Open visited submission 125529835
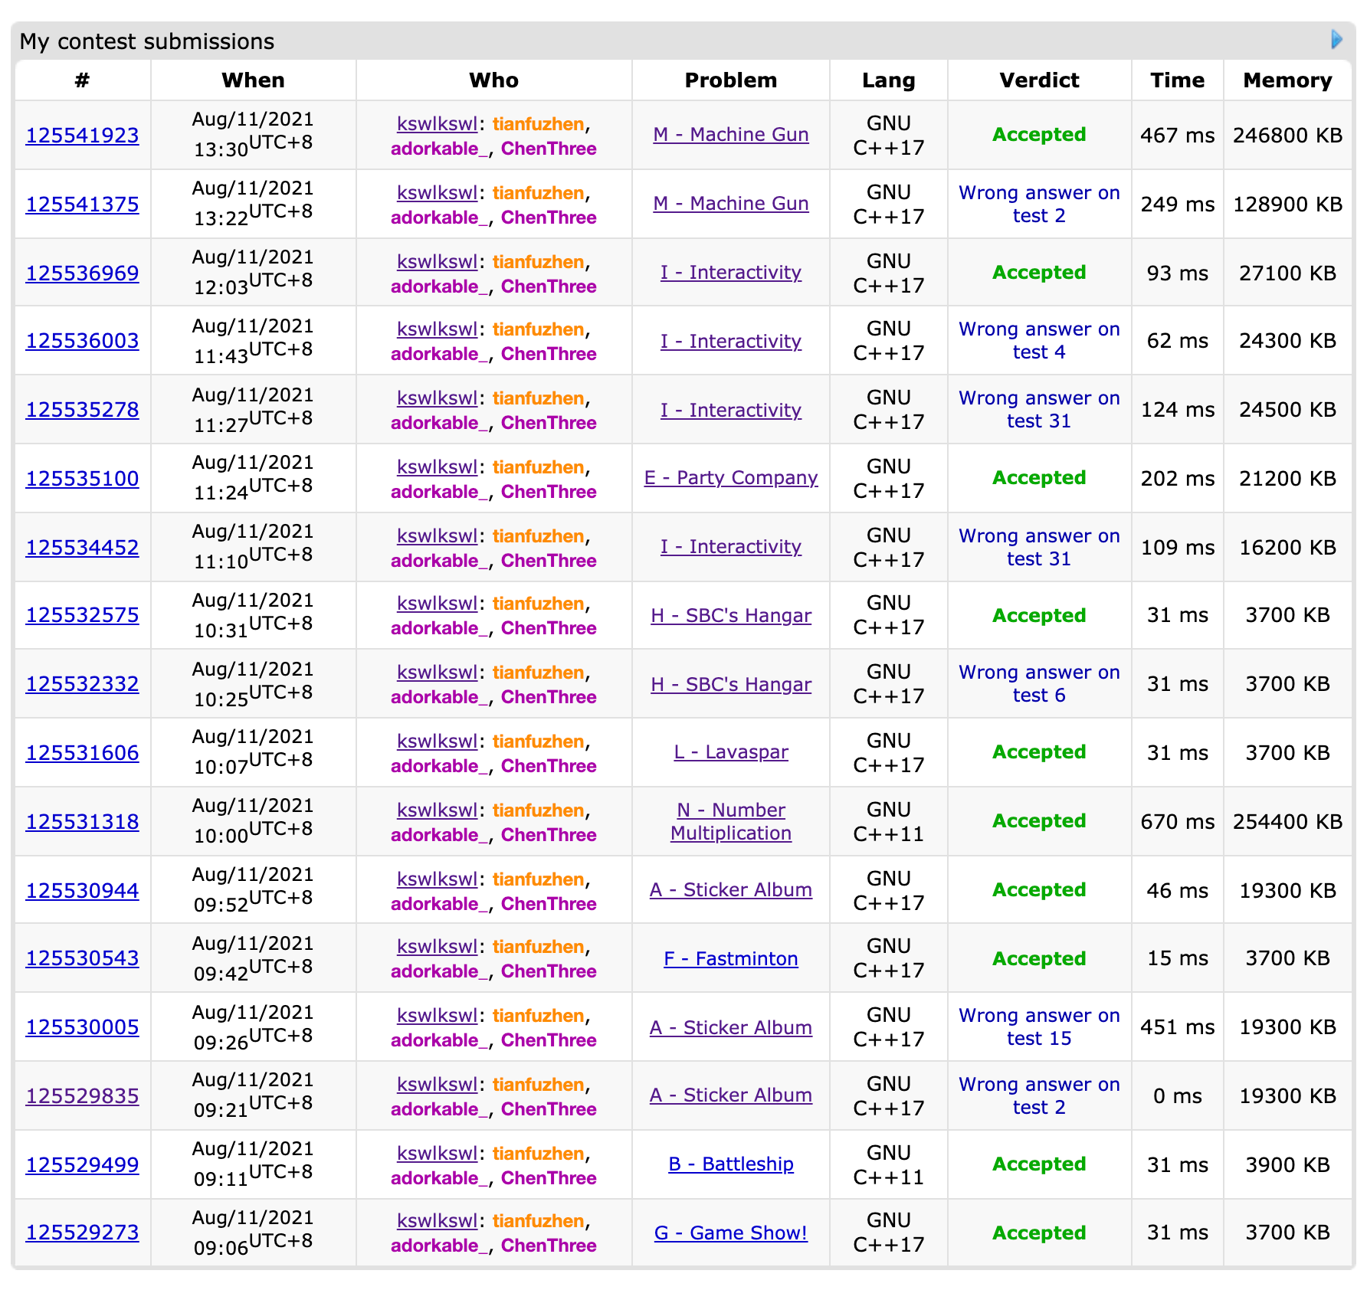1367x1290 pixels. coord(83,1096)
